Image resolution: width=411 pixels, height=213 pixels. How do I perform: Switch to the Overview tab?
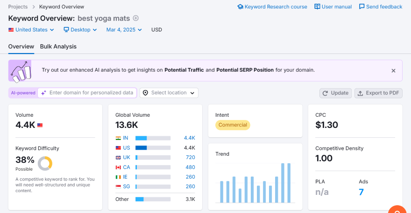pyautogui.click(x=21, y=47)
